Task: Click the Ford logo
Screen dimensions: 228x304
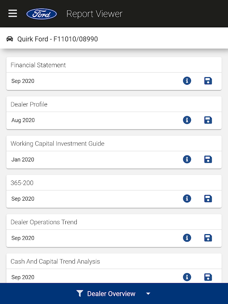Action: tap(41, 14)
